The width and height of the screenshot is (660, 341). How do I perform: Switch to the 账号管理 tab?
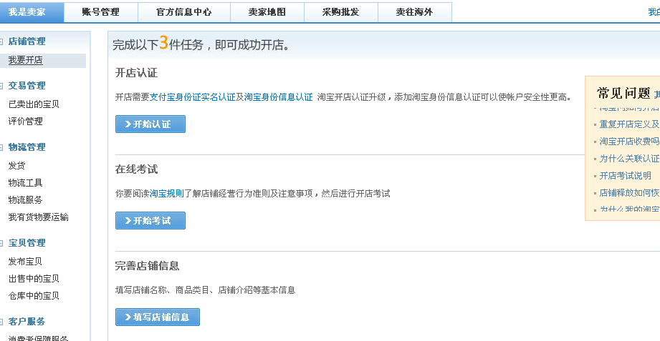(x=100, y=12)
